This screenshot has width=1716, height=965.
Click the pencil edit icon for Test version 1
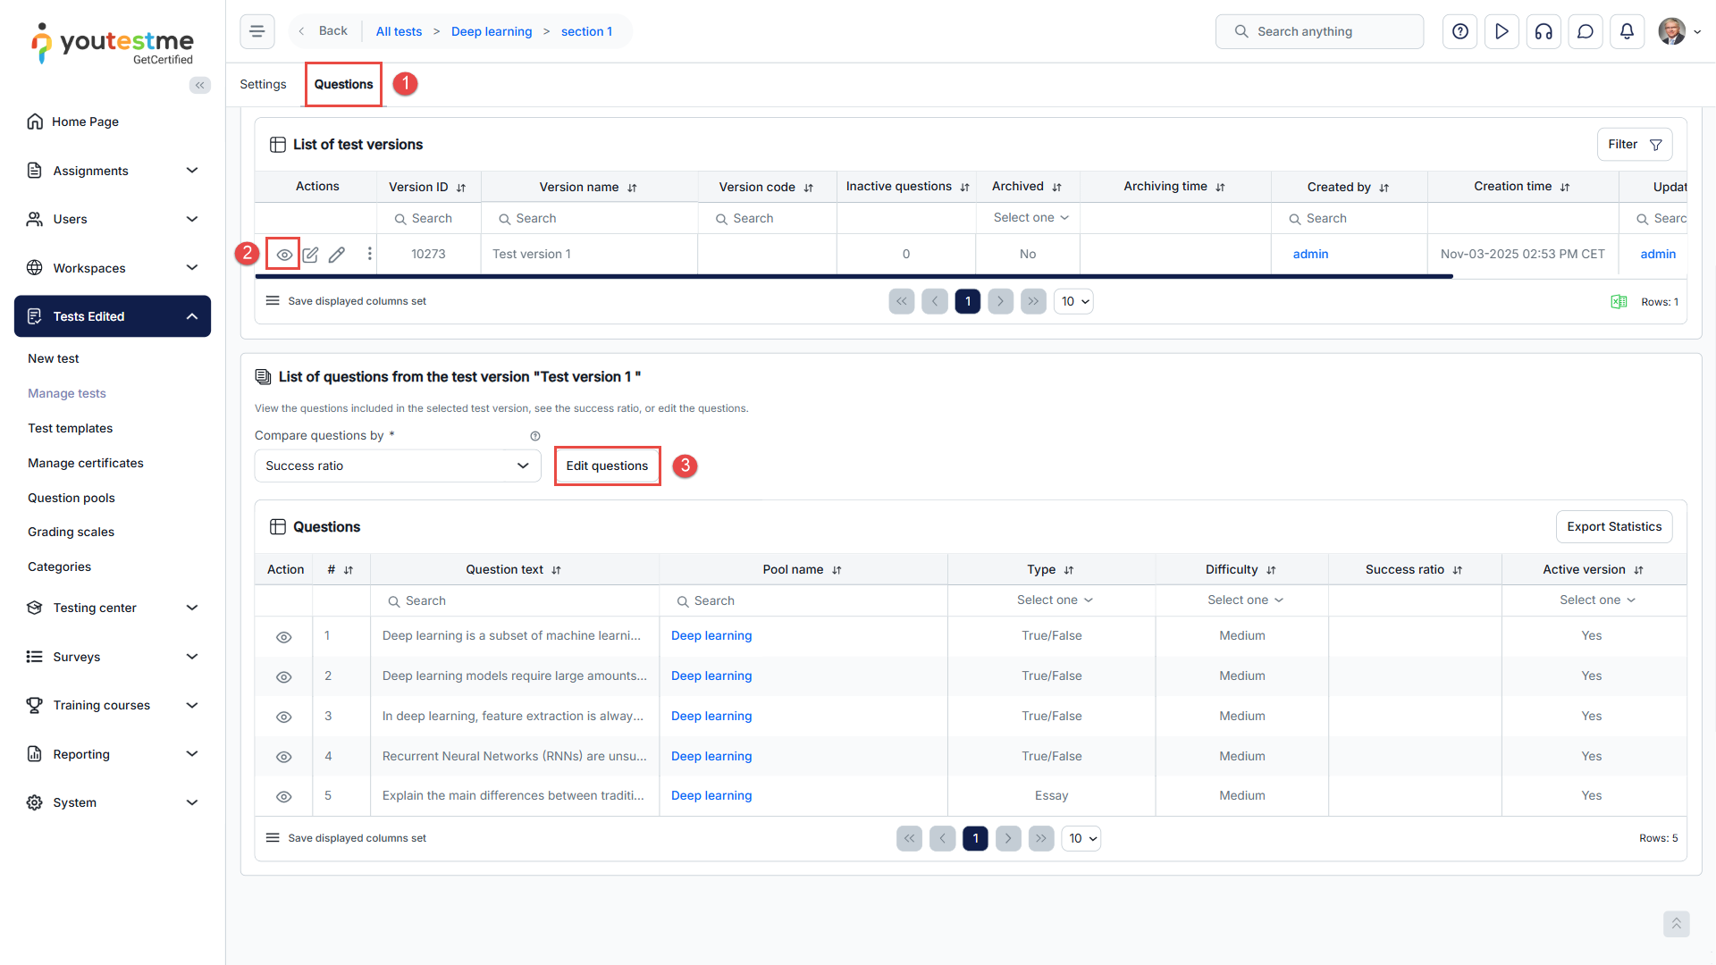pyautogui.click(x=337, y=255)
